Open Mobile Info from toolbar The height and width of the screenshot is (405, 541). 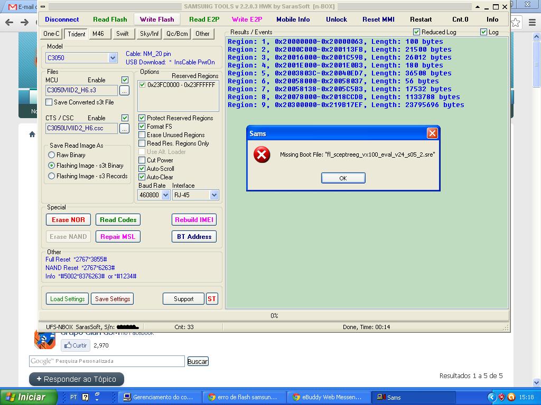tap(293, 20)
